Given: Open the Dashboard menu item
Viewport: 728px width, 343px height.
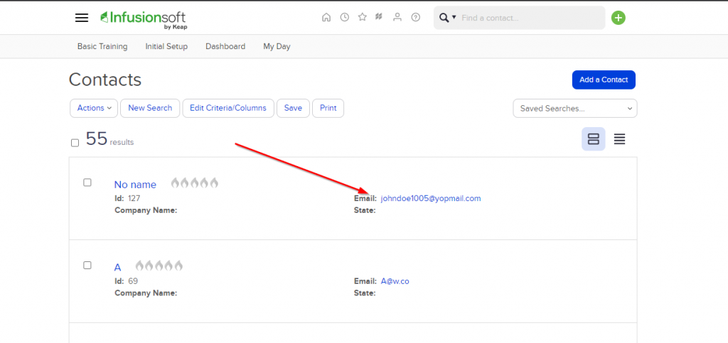Looking at the screenshot, I should (x=225, y=46).
